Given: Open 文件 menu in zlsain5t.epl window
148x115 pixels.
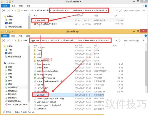Looking at the screenshot, I should pos(5,36).
